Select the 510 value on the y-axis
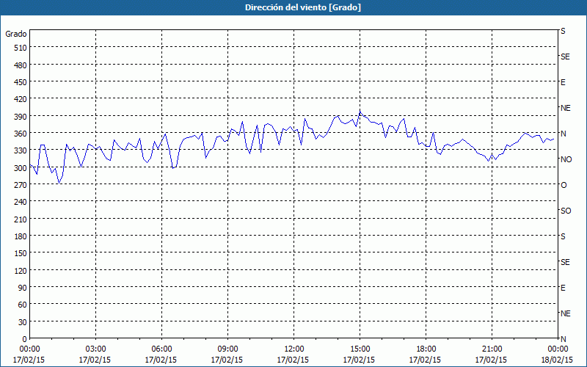 click(21, 48)
